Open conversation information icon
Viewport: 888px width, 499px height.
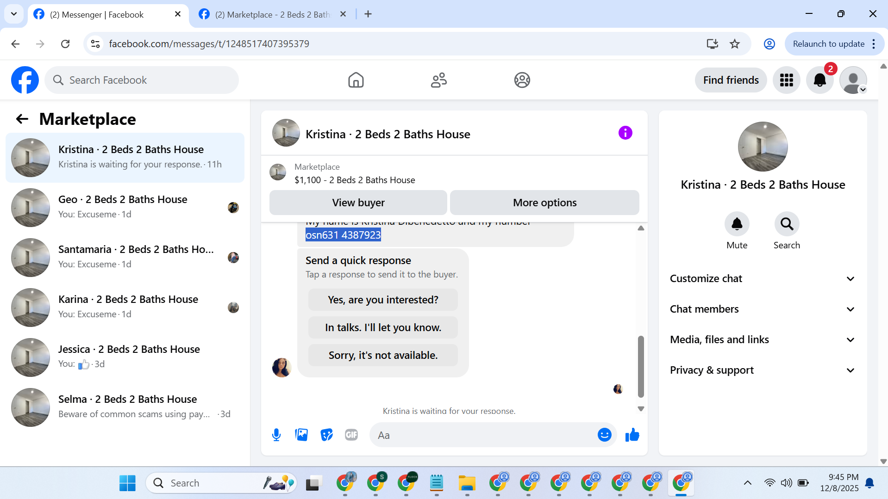click(625, 133)
